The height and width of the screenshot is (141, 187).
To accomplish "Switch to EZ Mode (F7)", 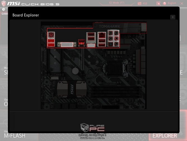I will click(x=117, y=3).
